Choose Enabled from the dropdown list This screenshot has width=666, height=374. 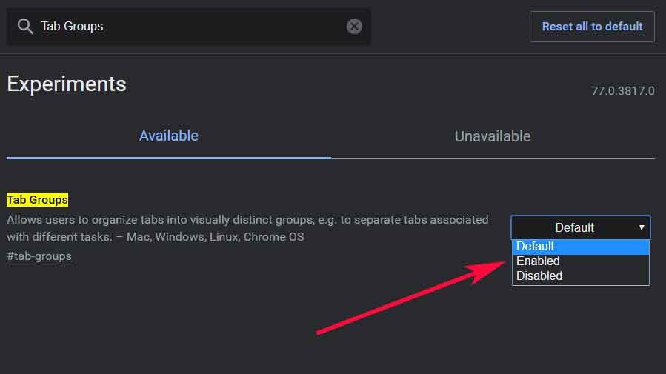point(538,261)
